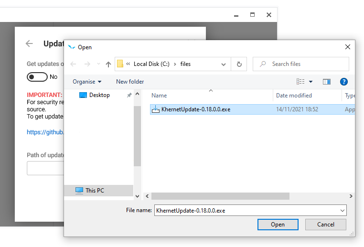Select KhernetUpdate-0.18.0.0.exe in file list
The width and height of the screenshot is (364, 247).
click(196, 109)
